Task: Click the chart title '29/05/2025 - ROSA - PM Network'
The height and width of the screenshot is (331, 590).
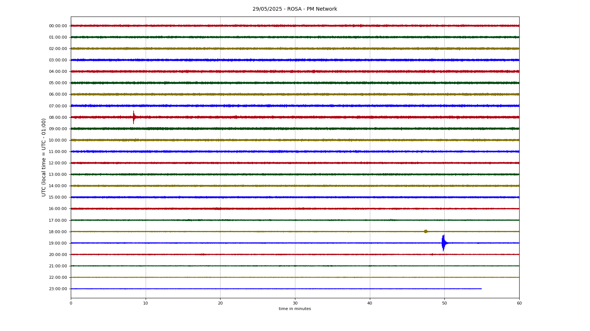Action: pyautogui.click(x=295, y=9)
